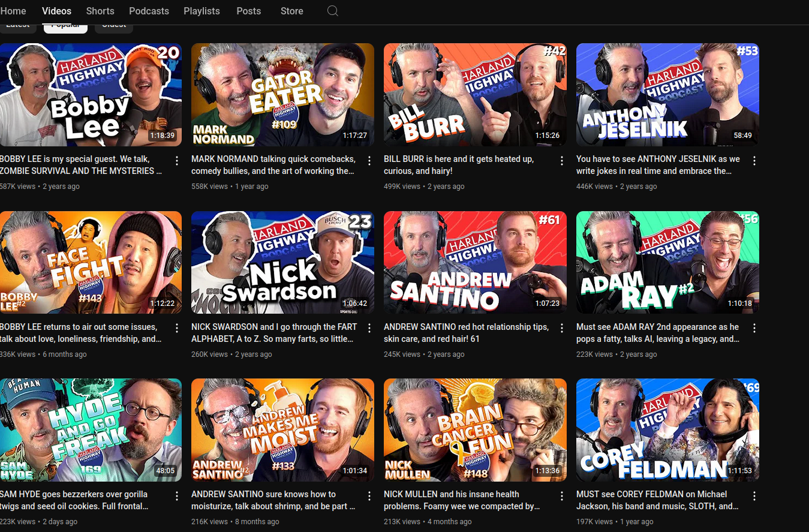
Task: Open the title 'Must see ADAM RAY 2nd appearance'
Action: tap(658, 333)
